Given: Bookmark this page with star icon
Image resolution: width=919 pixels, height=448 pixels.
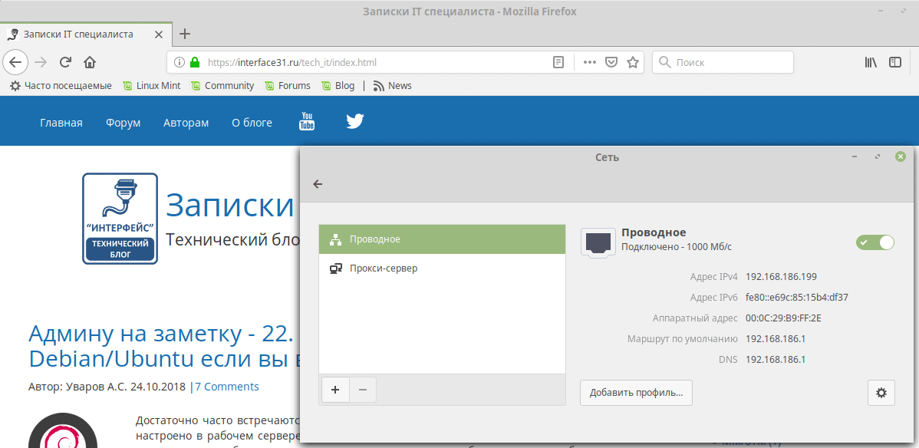Looking at the screenshot, I should 632,62.
